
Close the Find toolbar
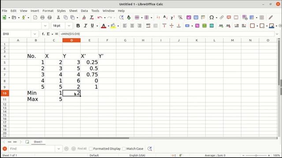pos(5,149)
